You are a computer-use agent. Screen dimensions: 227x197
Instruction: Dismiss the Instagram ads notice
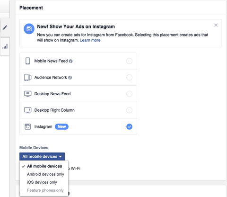click(x=216, y=25)
